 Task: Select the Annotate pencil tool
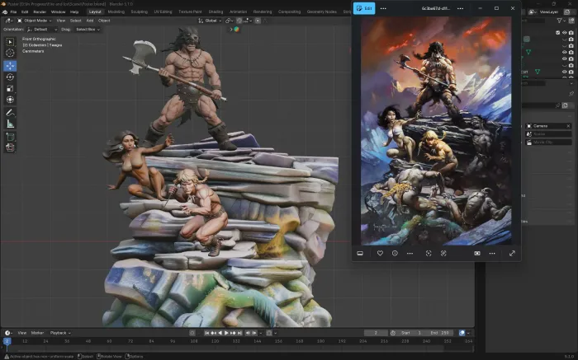(10, 113)
